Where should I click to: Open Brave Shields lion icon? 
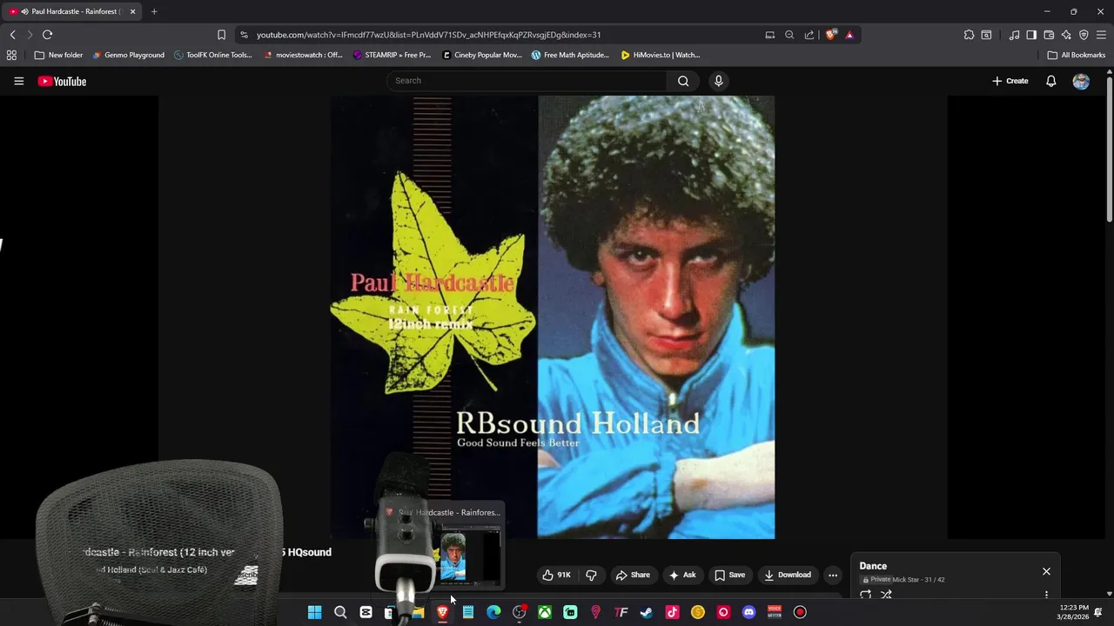point(831,35)
